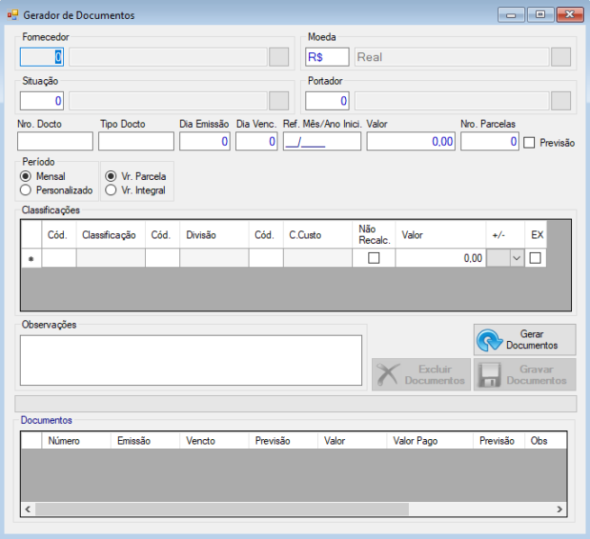Tick the Não Recalc. checkbox in grid row

click(x=374, y=258)
